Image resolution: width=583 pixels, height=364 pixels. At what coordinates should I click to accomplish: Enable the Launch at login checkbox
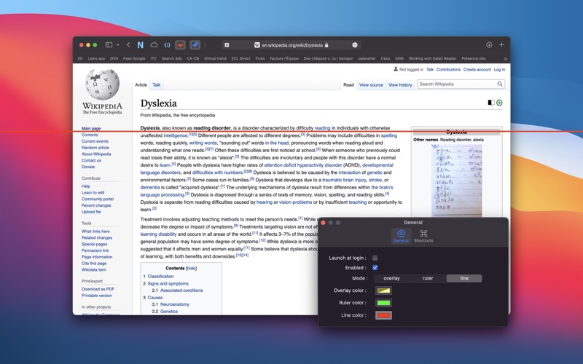(375, 258)
